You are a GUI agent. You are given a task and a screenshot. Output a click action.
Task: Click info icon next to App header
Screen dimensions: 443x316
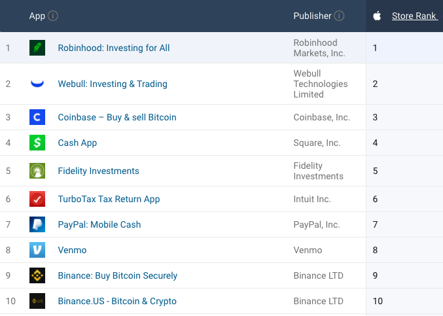pos(54,16)
